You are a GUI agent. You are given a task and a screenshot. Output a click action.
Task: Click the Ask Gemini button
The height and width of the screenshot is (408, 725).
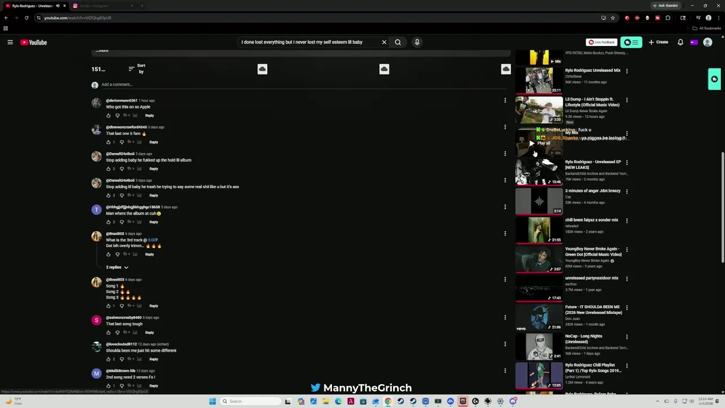point(666,6)
